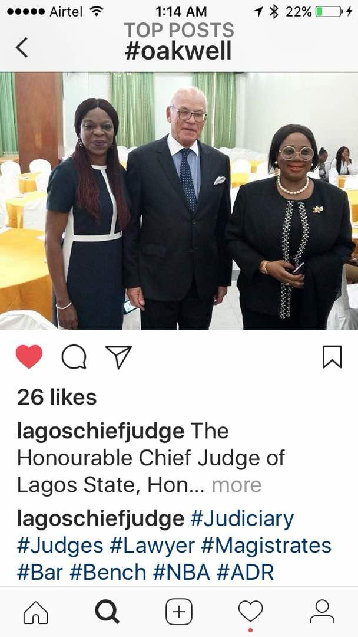The height and width of the screenshot is (637, 358).
Task: Unlike the post via red heart
Action: pyautogui.click(x=29, y=357)
